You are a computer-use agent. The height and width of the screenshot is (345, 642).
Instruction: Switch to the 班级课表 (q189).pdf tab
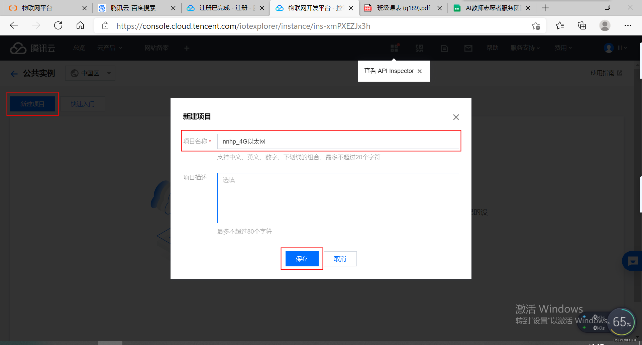pos(403,8)
